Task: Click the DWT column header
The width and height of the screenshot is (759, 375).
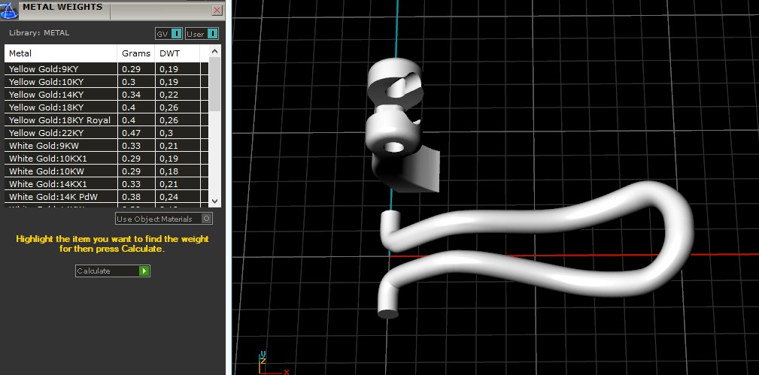Action: coord(178,53)
